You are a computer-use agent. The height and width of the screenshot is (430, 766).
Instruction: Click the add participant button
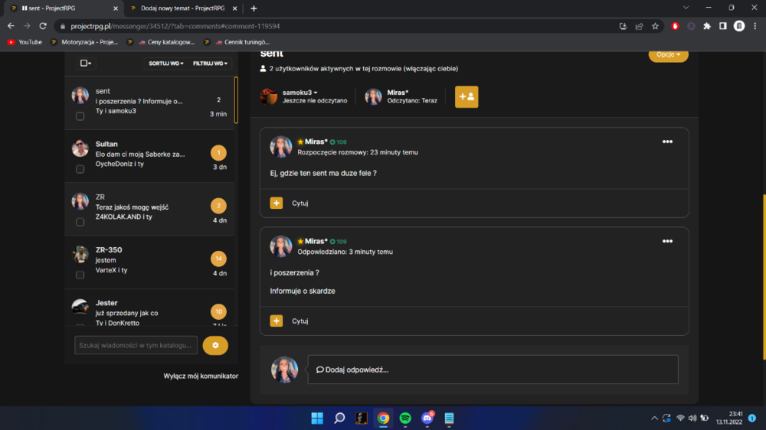[x=466, y=96]
